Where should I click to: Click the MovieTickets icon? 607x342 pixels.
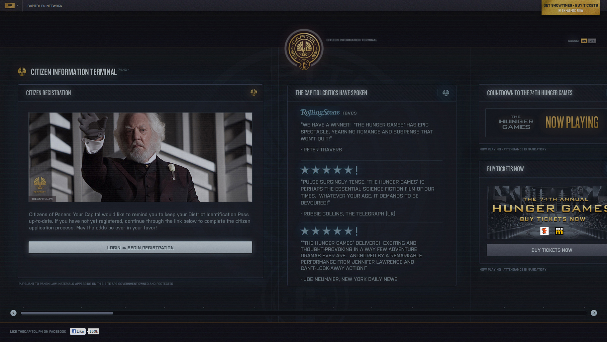[x=559, y=231]
